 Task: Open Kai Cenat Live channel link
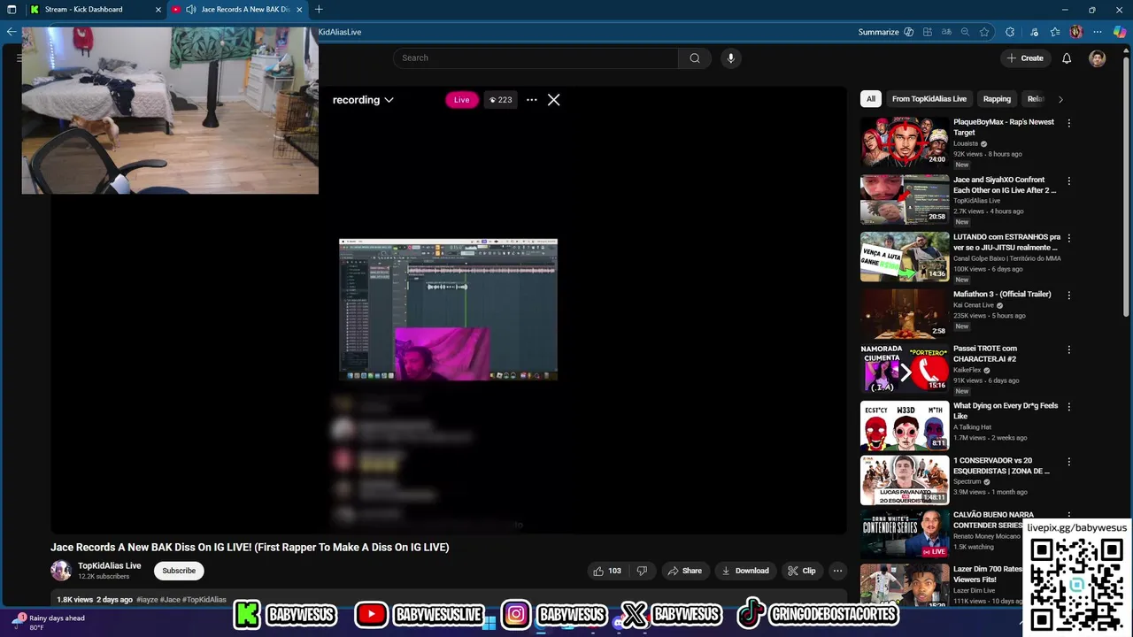tap(974, 305)
